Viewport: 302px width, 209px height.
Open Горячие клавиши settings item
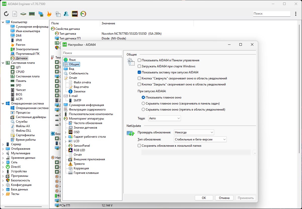click(84, 173)
